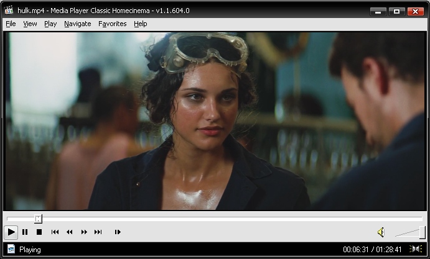
Task: Click the fast-forward (increase speed) button
Action: pos(84,232)
